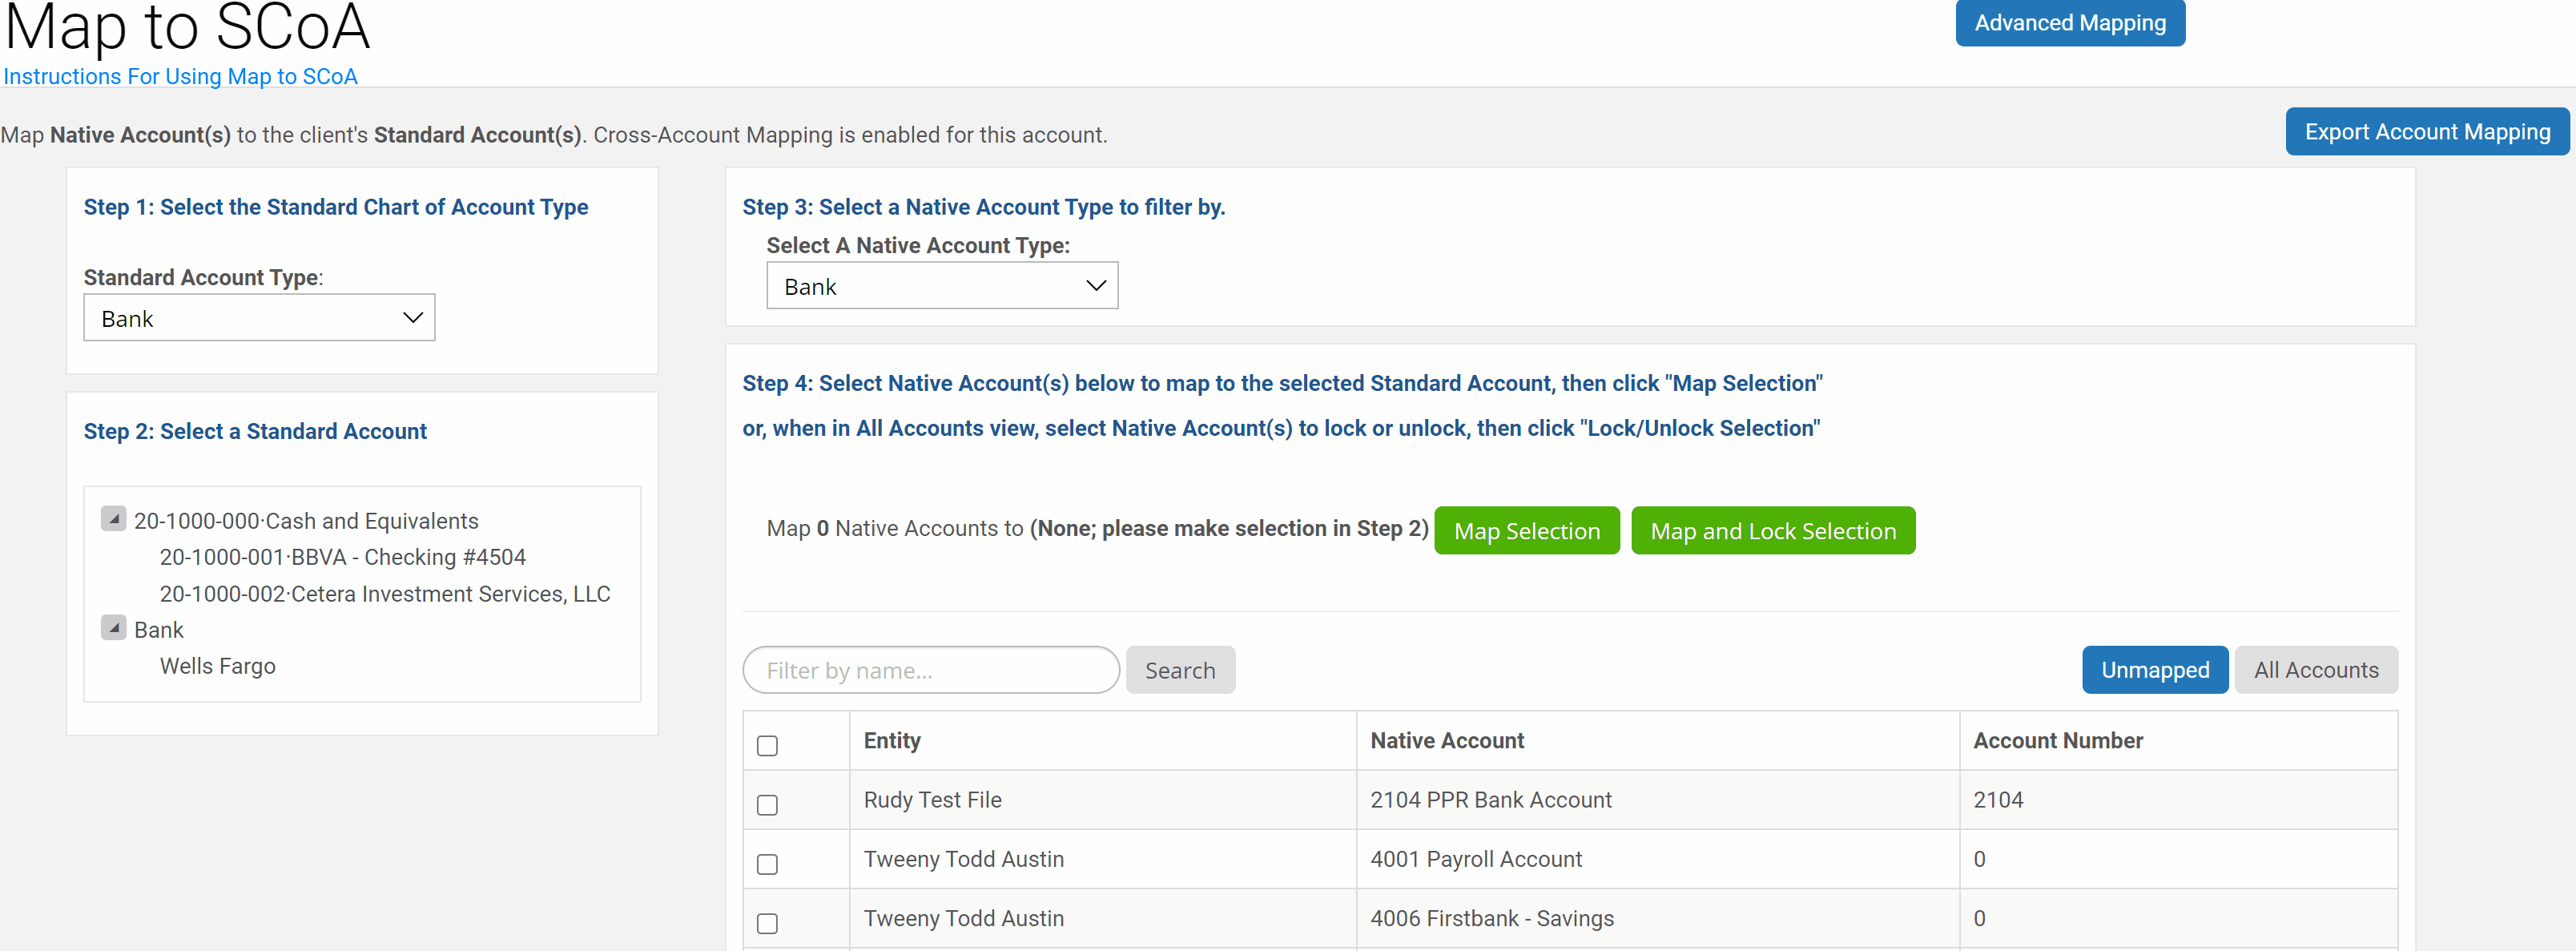
Task: Click the Map and Lock Selection button
Action: (1771, 529)
